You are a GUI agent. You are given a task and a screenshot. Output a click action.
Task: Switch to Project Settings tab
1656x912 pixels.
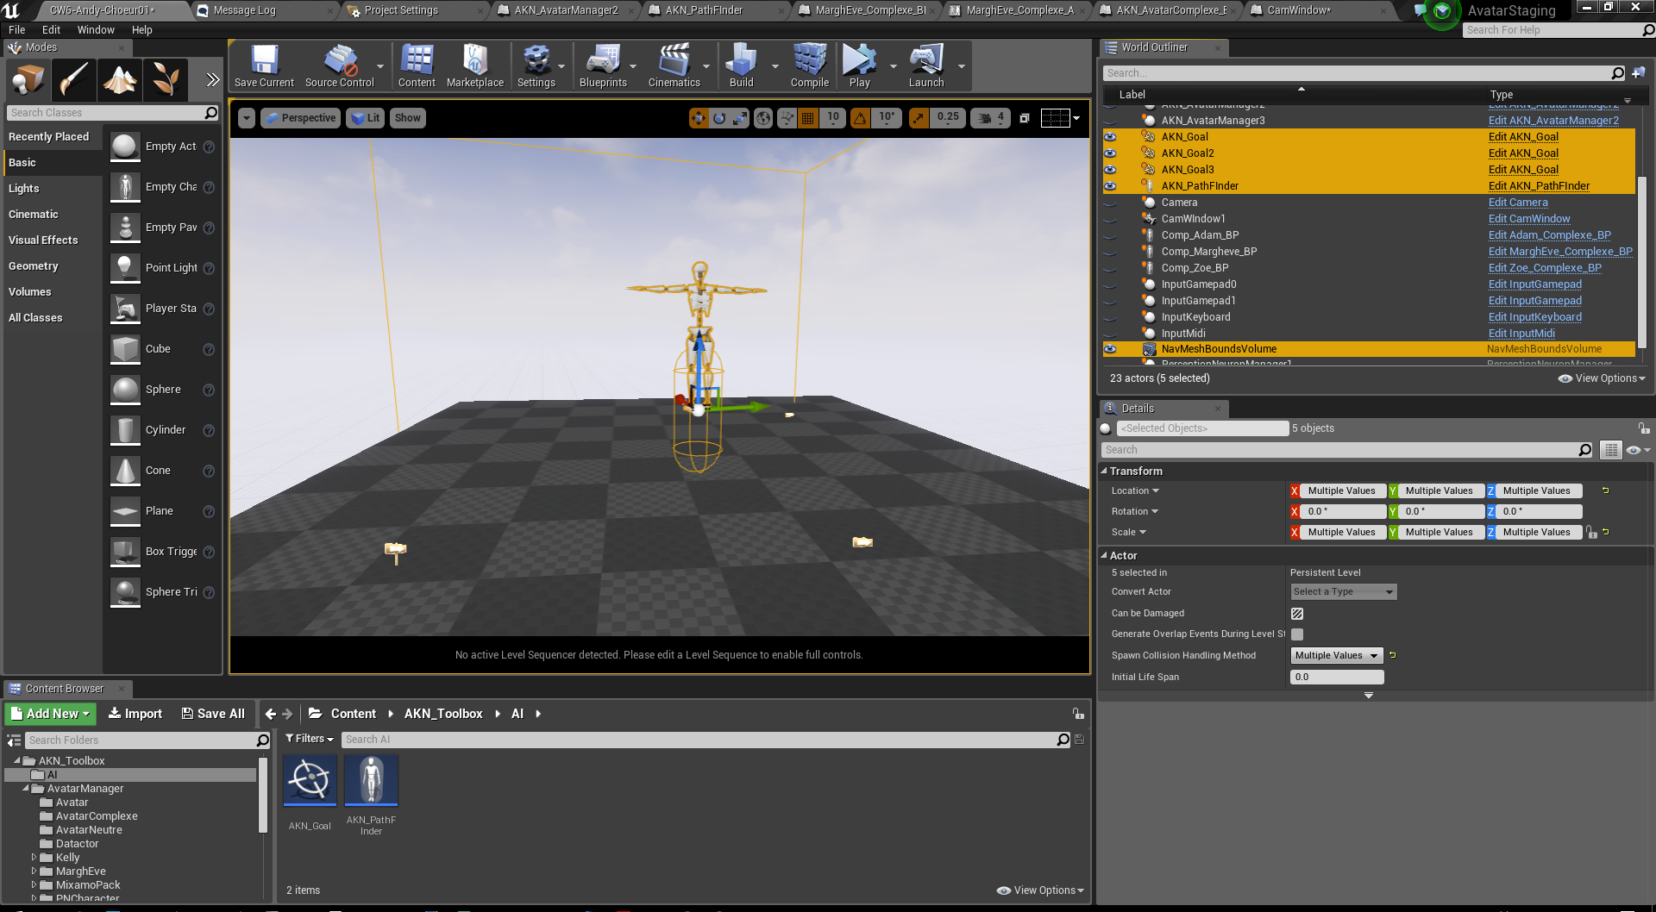coord(401,10)
